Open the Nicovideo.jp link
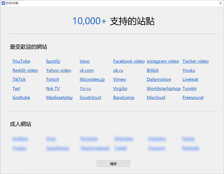This screenshot has width=224, height=174. [x=92, y=79]
